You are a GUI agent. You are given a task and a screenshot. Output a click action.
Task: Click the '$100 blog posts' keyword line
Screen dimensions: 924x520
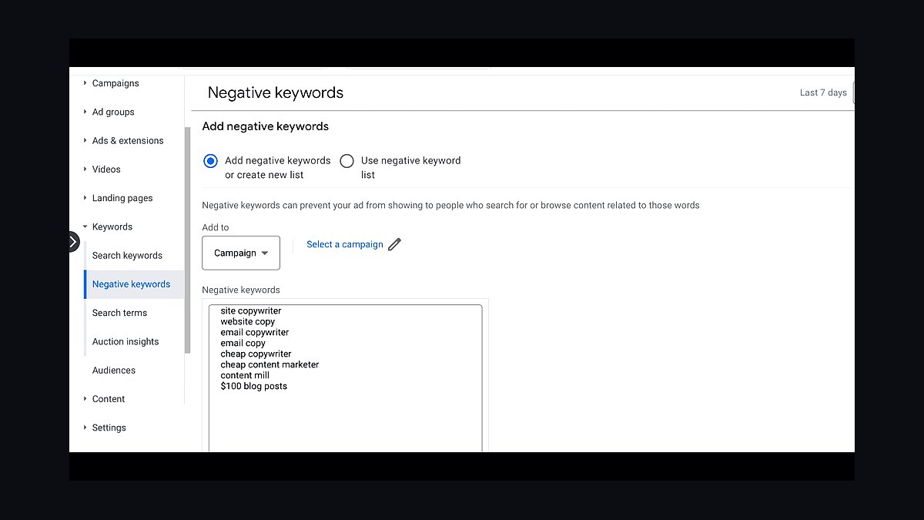pyautogui.click(x=254, y=387)
